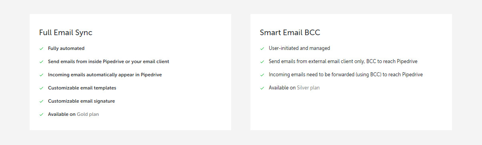The width and height of the screenshot is (482, 145).
Task: Click the Smart Email BCC heading
Action: [290, 33]
